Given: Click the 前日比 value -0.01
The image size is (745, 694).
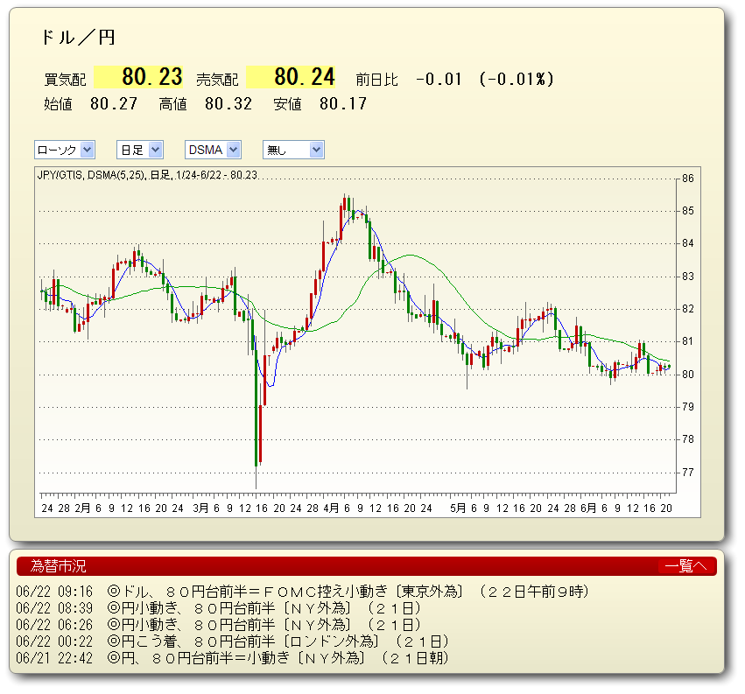Looking at the screenshot, I should pyautogui.click(x=439, y=79).
